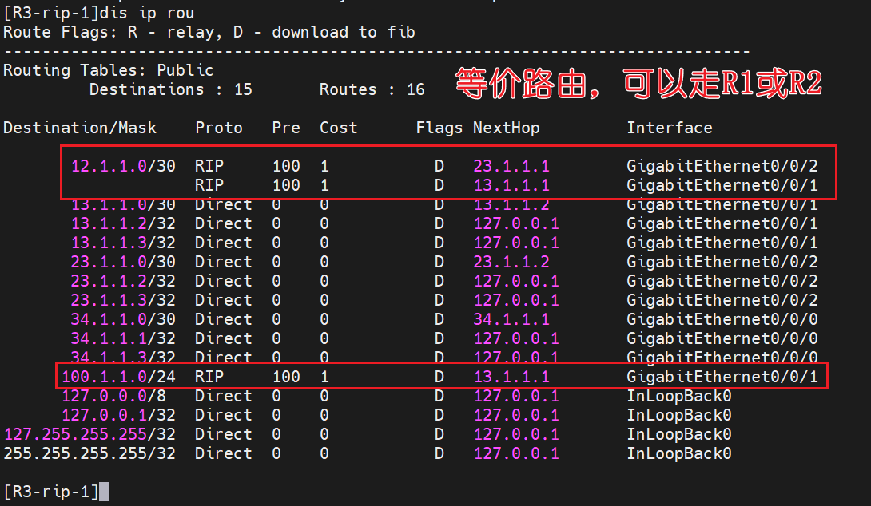This screenshot has width=871, height=506.
Task: Click next hop 23.1.1.1 in the first RIP route
Action: click(x=511, y=166)
